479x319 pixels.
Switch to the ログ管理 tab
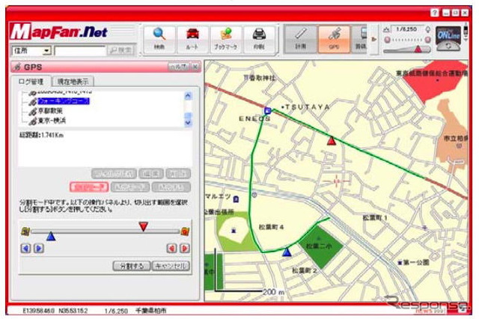click(x=31, y=81)
